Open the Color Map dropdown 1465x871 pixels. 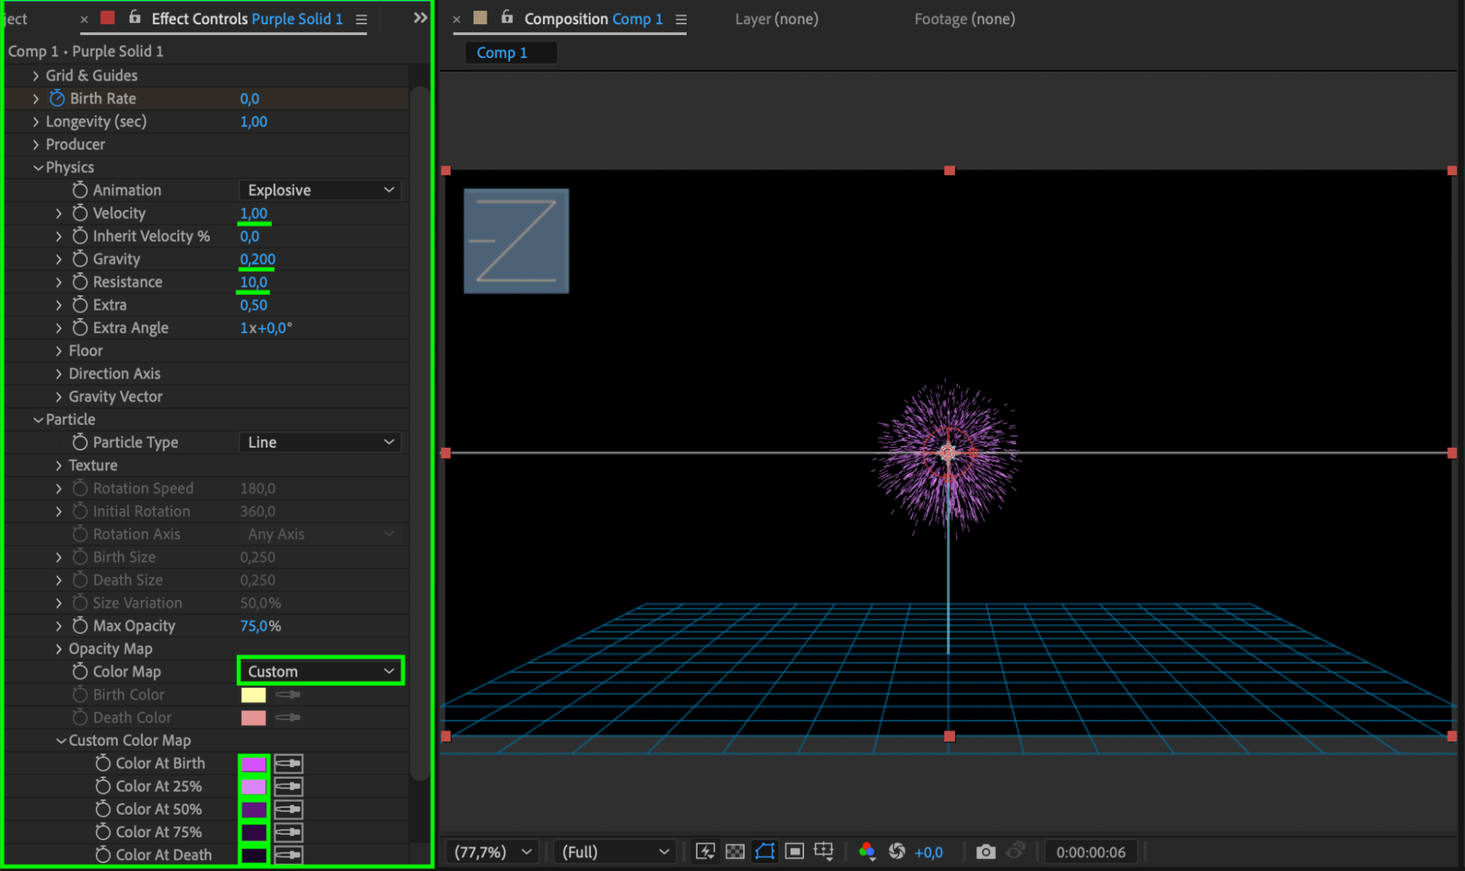point(320,671)
